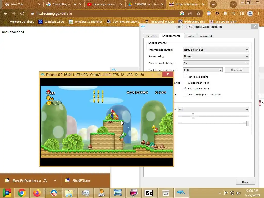Open Chrome's tab search chevron
The width and height of the screenshot is (264, 198).
coord(233,4)
